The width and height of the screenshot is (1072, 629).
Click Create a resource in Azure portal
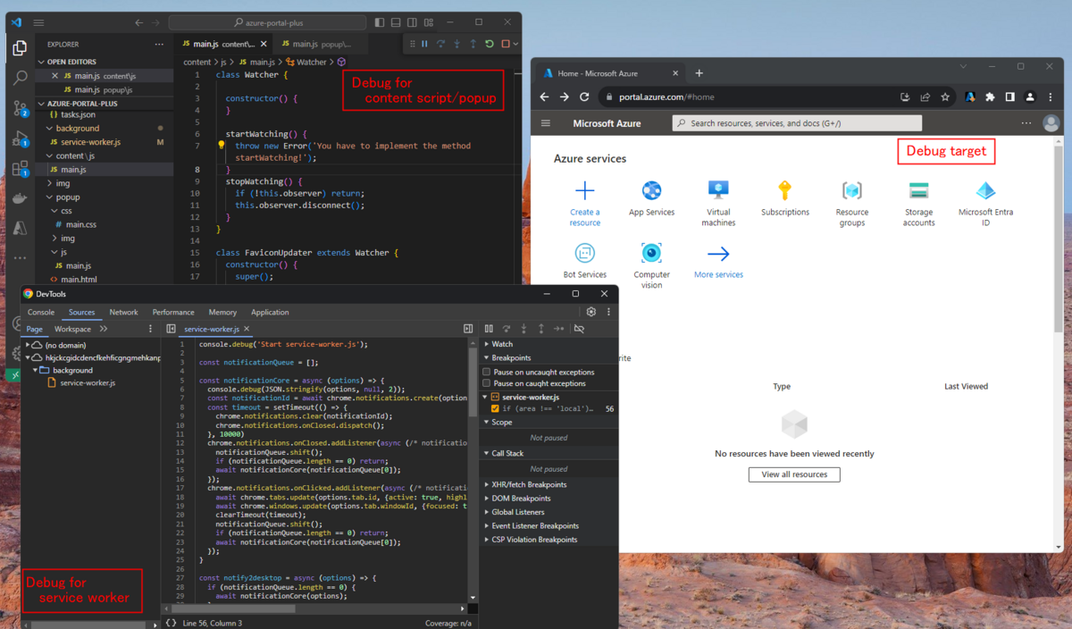pos(584,204)
